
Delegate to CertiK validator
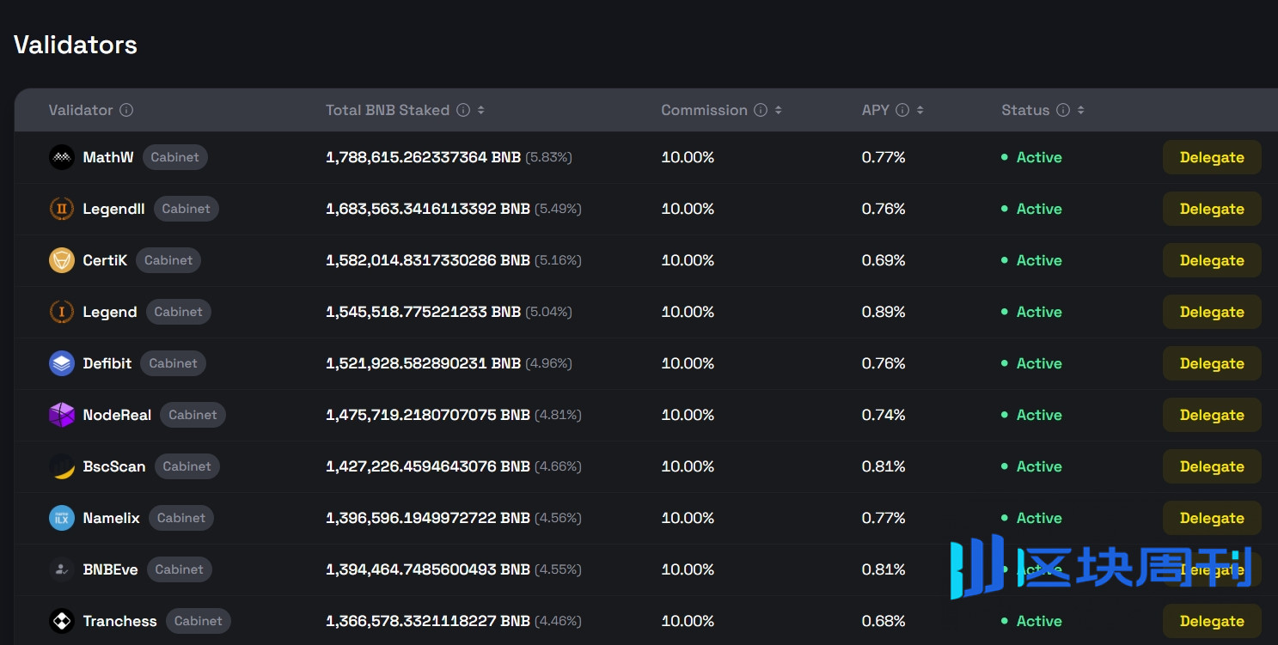point(1212,260)
